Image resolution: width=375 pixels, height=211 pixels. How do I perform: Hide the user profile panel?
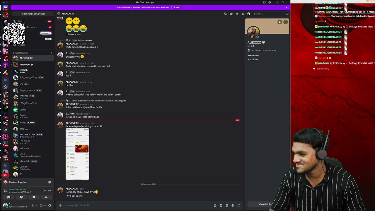249,14
